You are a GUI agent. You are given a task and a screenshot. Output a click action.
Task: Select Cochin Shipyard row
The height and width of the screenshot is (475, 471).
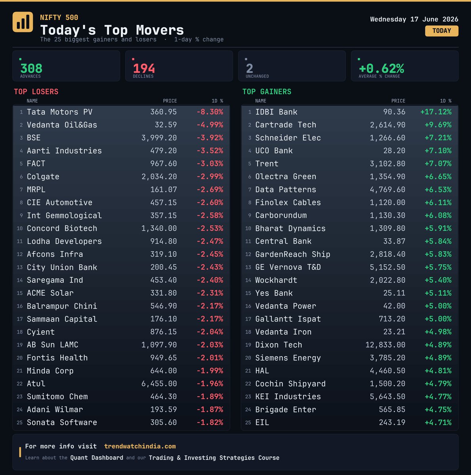[x=350, y=384]
